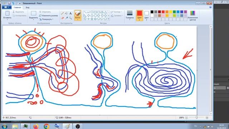The image size is (229, 129).
Task: Select the Color picker eyedropper tool
Action: [67, 18]
